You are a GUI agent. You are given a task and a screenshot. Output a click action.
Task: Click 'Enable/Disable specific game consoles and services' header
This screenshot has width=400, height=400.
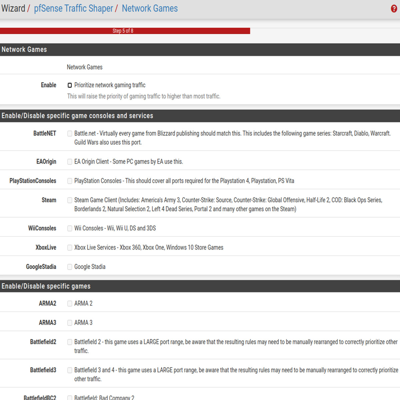click(200, 116)
